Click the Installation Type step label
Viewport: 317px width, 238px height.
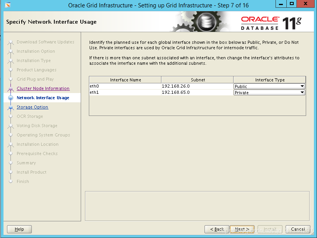click(33, 60)
